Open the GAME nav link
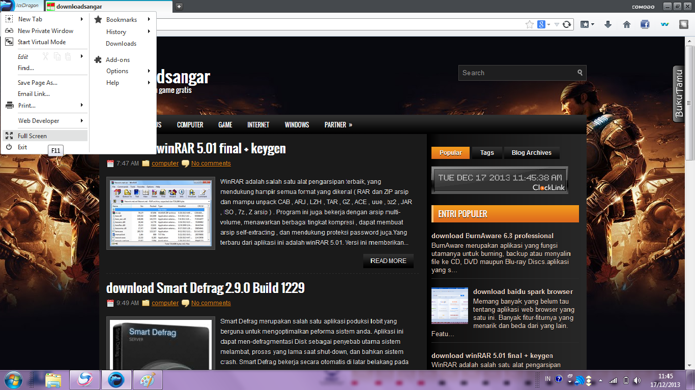Screen dimensions: 695x390 (225, 124)
